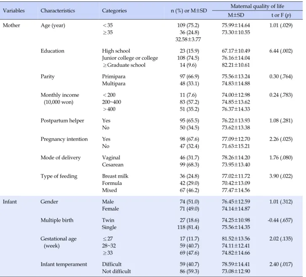
Task: Click the 'Formula' feeding category
Action: (x=112, y=183)
